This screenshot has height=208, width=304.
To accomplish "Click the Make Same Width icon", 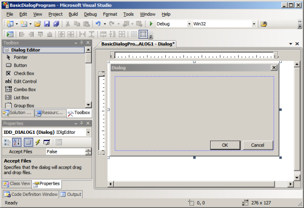I will tap(103, 34).
